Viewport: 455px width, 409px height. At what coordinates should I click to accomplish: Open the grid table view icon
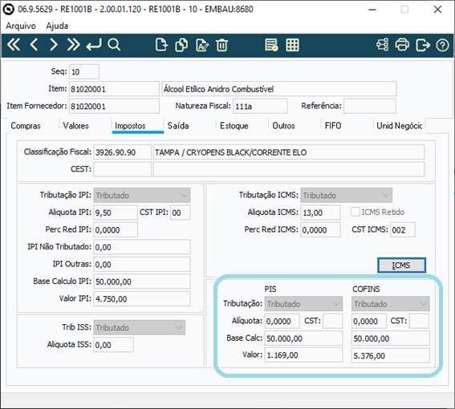(292, 45)
